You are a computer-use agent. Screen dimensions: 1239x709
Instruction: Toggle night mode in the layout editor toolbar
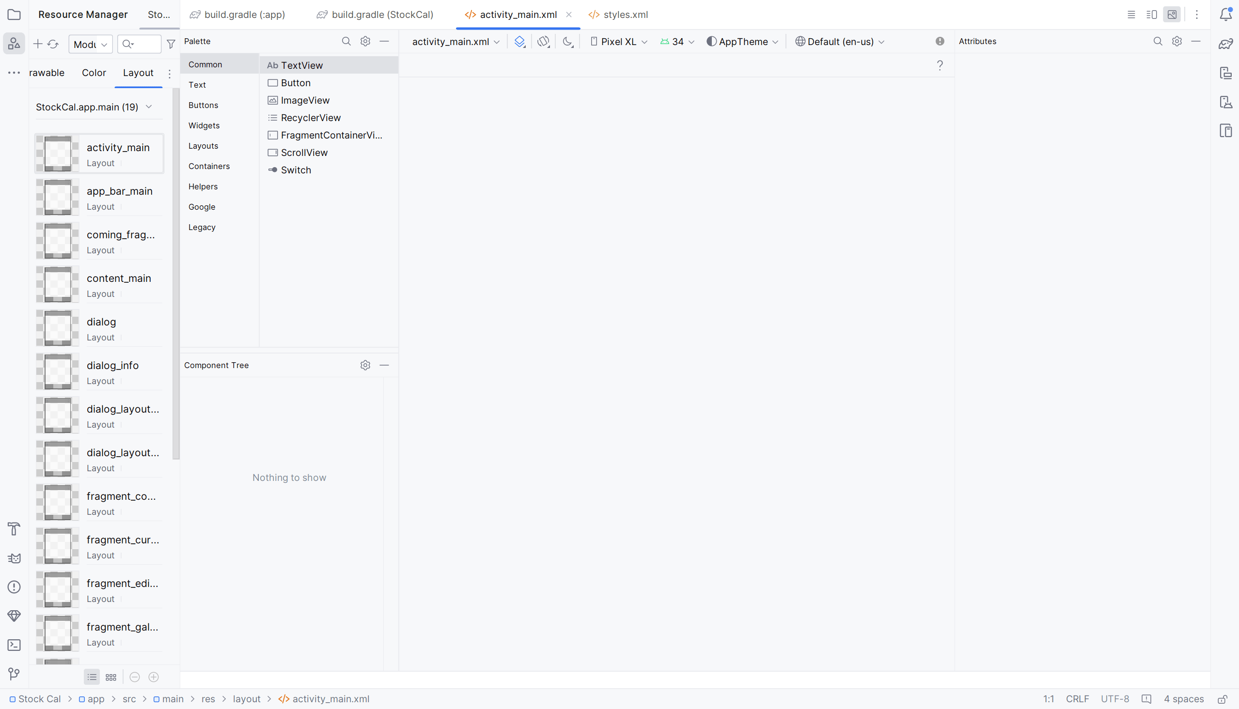point(567,41)
